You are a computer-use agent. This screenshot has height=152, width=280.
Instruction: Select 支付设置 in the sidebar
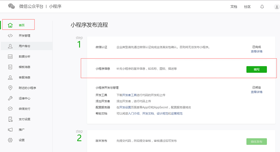pos(24,119)
